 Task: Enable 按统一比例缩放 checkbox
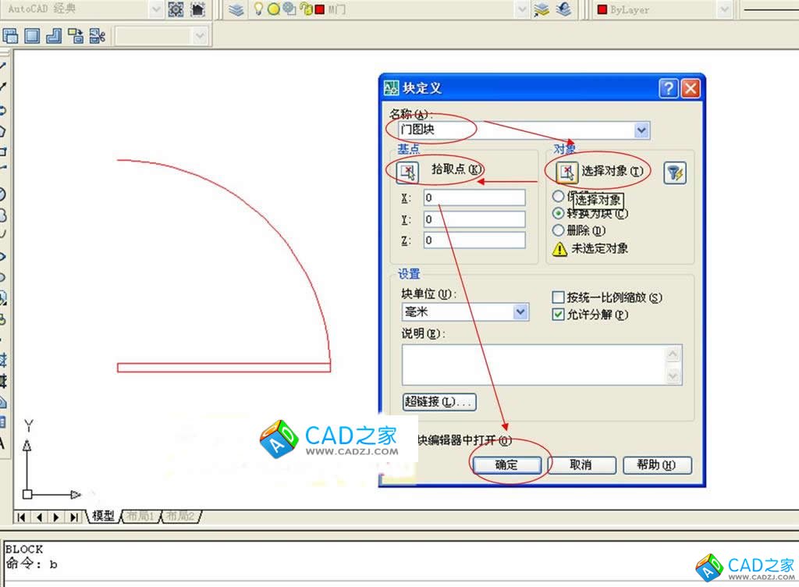tap(558, 297)
